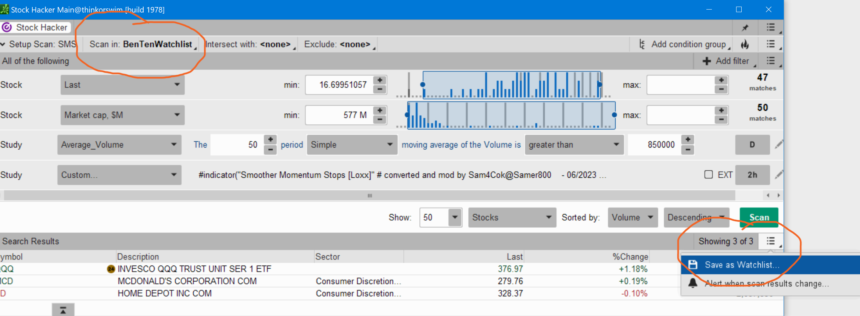Image resolution: width=860 pixels, height=316 pixels.
Task: Select the INVESCO QQQ TRUST row
Action: (340, 269)
